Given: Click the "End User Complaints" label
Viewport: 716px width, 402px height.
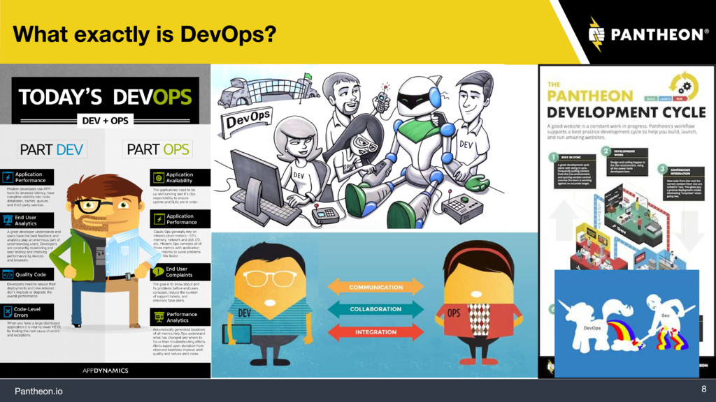Looking at the screenshot, I should [x=179, y=272].
